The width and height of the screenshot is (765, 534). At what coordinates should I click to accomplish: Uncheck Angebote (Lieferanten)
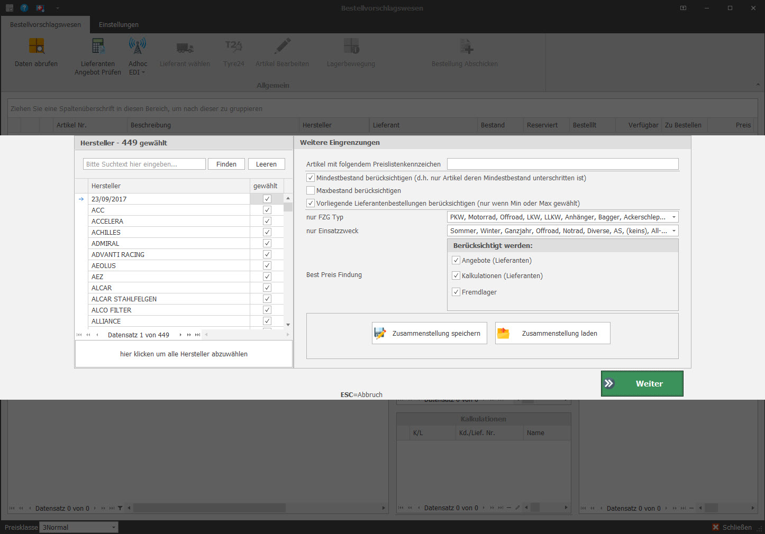click(456, 260)
